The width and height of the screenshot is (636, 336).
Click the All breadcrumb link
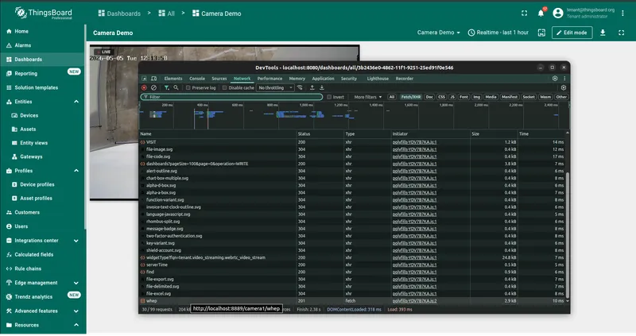[166, 14]
